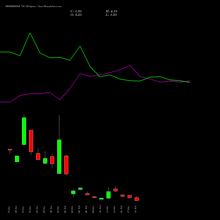
Task: Select the "27 Jan" date label
Action: [x=30, y=209]
